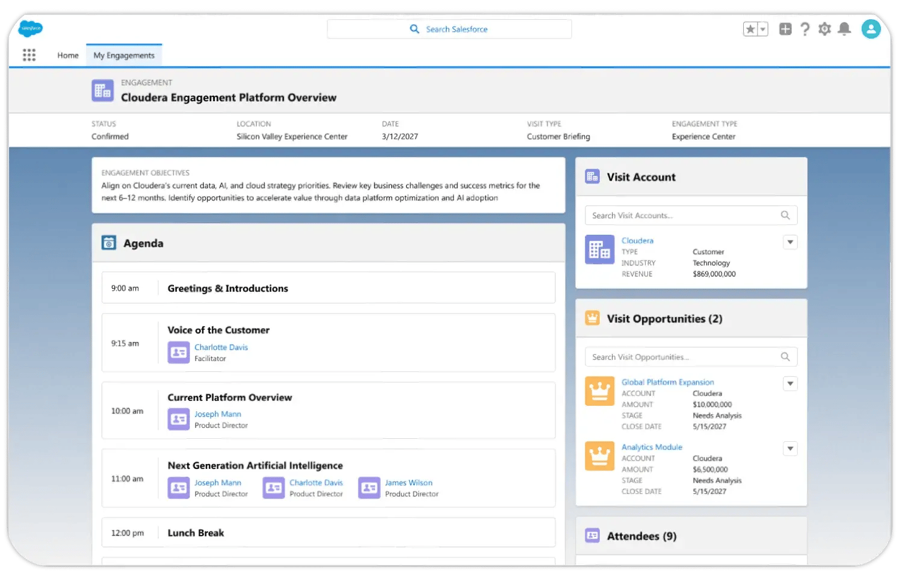This screenshot has height=573, width=899.
Task: Open the James Wilson link
Action: coord(409,483)
